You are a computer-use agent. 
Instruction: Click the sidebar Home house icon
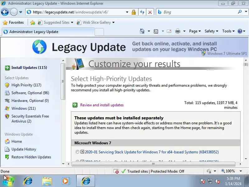[7, 141]
